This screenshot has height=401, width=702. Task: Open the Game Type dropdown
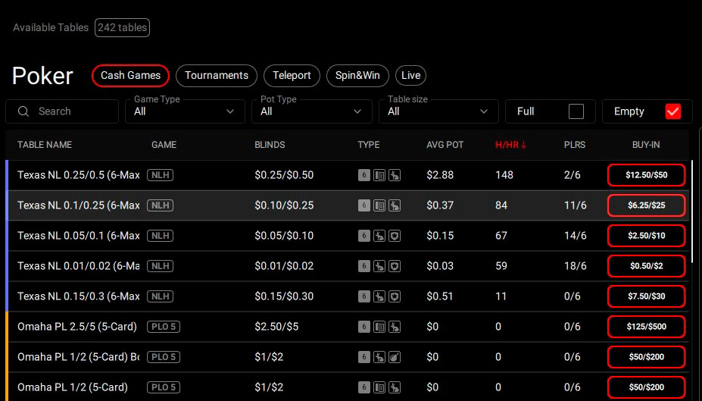pos(185,111)
